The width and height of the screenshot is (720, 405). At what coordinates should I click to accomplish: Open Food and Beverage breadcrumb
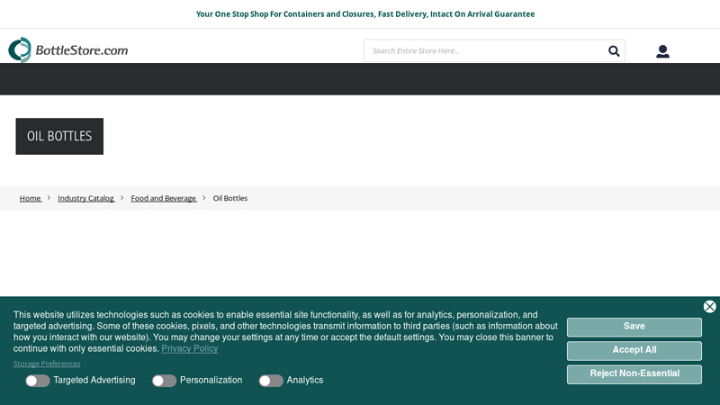(x=163, y=198)
